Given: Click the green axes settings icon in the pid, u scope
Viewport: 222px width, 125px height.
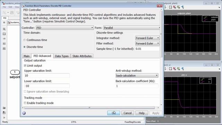Looking at the screenshot, I should [178, 69].
